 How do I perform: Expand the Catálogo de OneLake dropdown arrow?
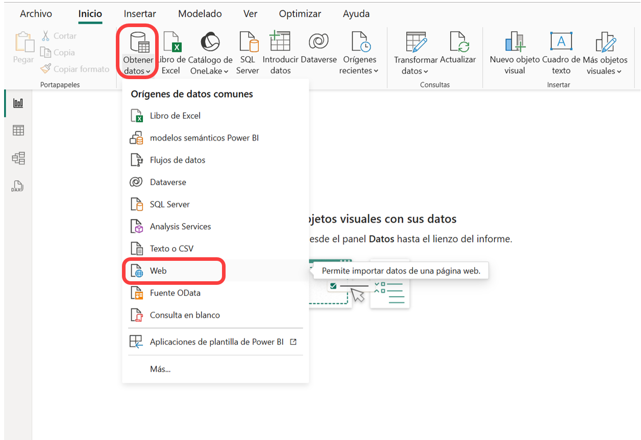click(225, 71)
